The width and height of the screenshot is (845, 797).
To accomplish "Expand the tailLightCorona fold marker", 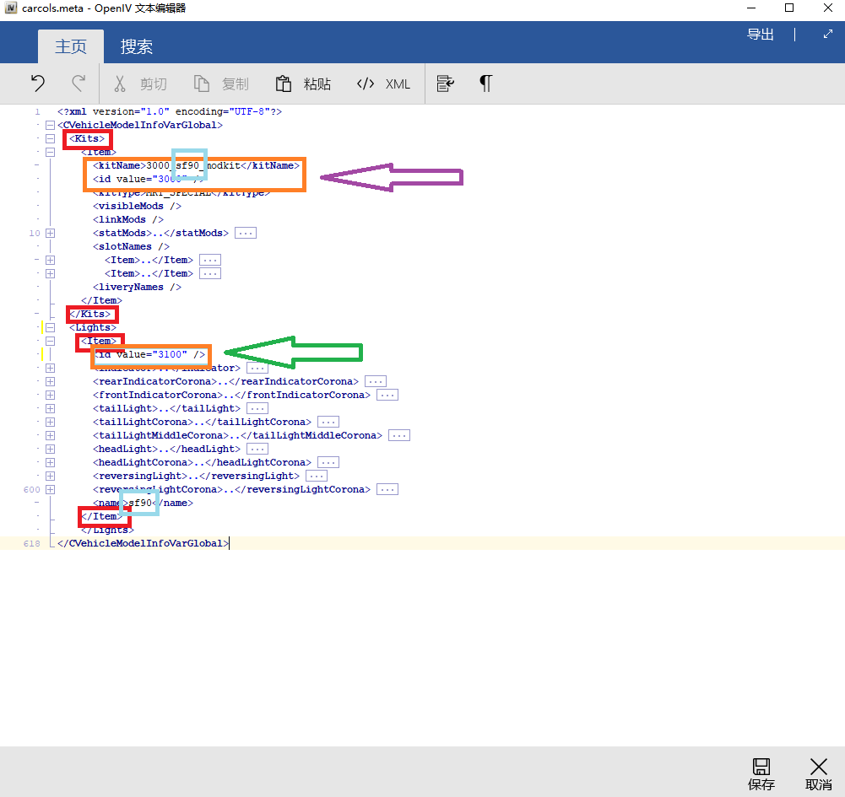I will pos(50,422).
